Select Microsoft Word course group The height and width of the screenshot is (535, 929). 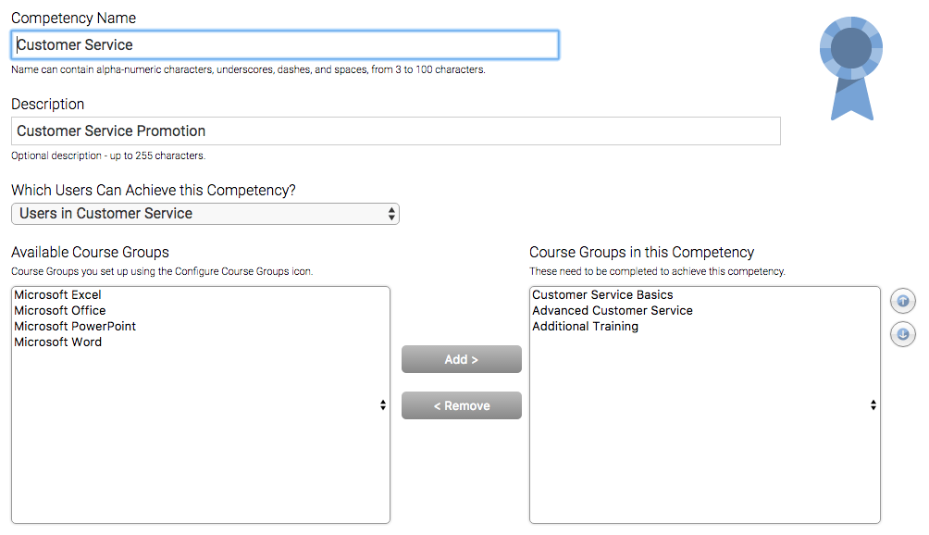coord(57,342)
